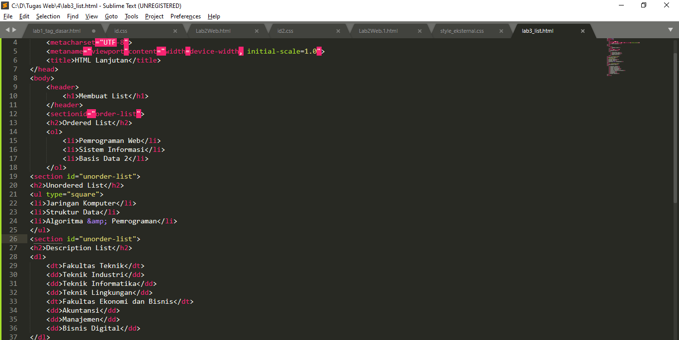Close the id.css tab
Viewport: 679px width, 340px height.
tap(175, 30)
